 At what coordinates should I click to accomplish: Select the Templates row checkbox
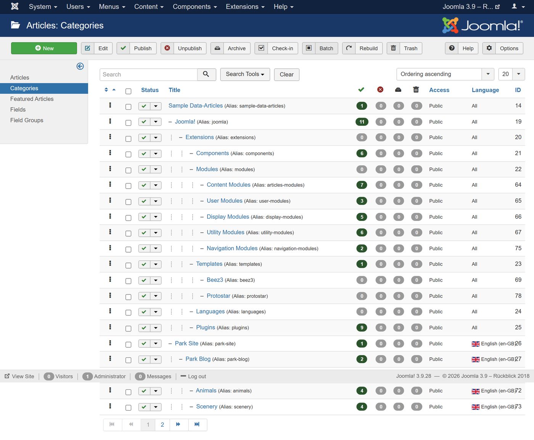(128, 265)
